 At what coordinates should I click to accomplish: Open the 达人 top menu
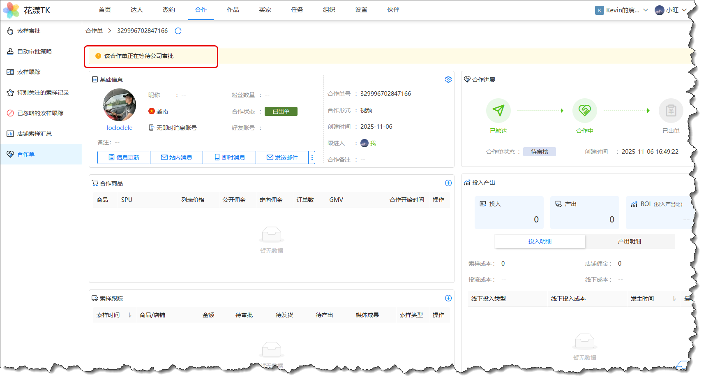(136, 10)
